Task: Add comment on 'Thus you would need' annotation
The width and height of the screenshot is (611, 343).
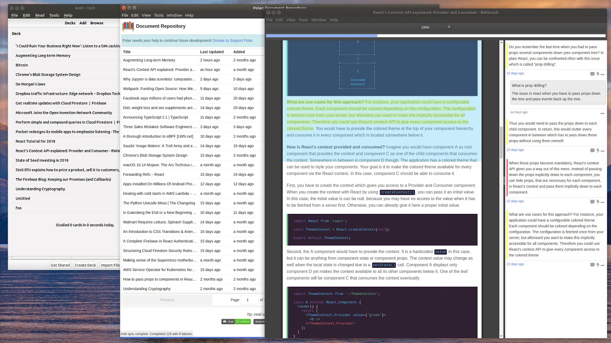Action: [592, 151]
